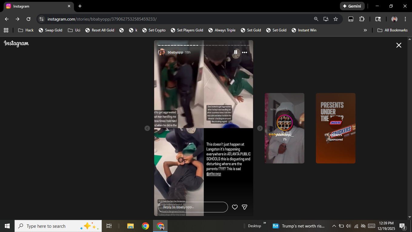The height and width of the screenshot is (232, 412).
Task: Open the story three-dot options menu
Action: click(x=244, y=53)
